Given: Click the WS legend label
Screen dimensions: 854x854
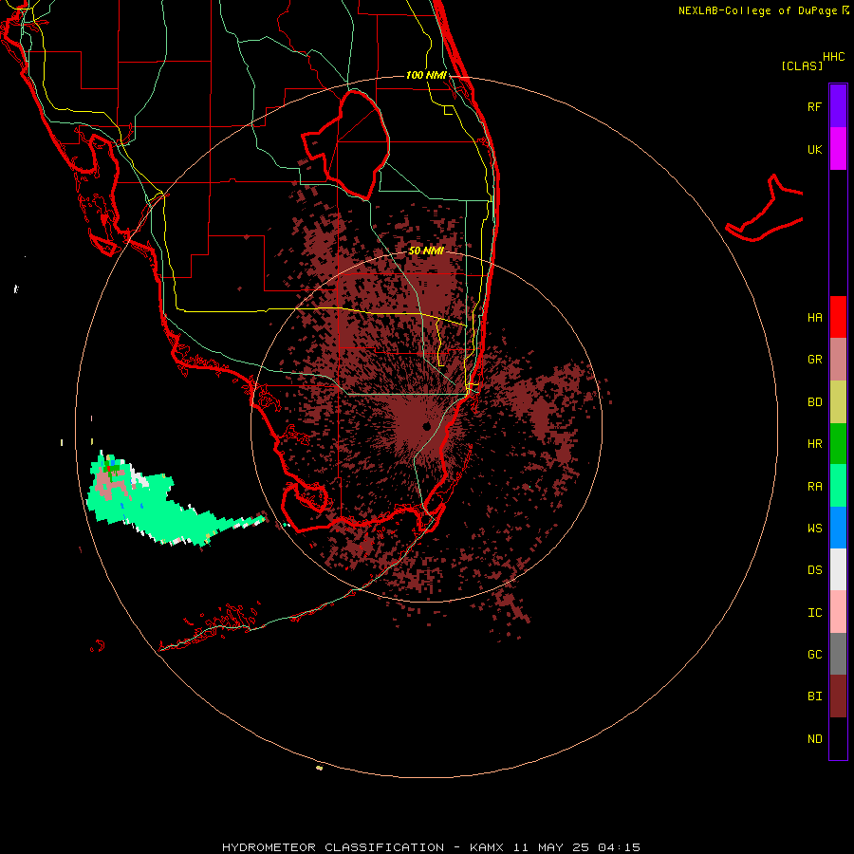Looking at the screenshot, I should [814, 529].
